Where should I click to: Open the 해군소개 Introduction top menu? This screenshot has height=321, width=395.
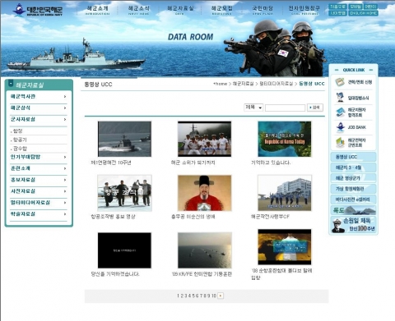[x=97, y=10]
